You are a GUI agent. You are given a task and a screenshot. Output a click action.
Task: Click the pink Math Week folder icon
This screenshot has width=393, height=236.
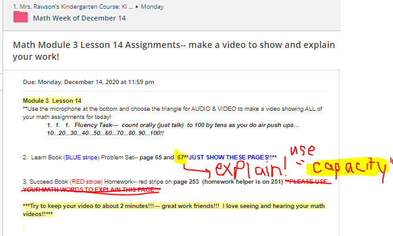click(x=21, y=17)
